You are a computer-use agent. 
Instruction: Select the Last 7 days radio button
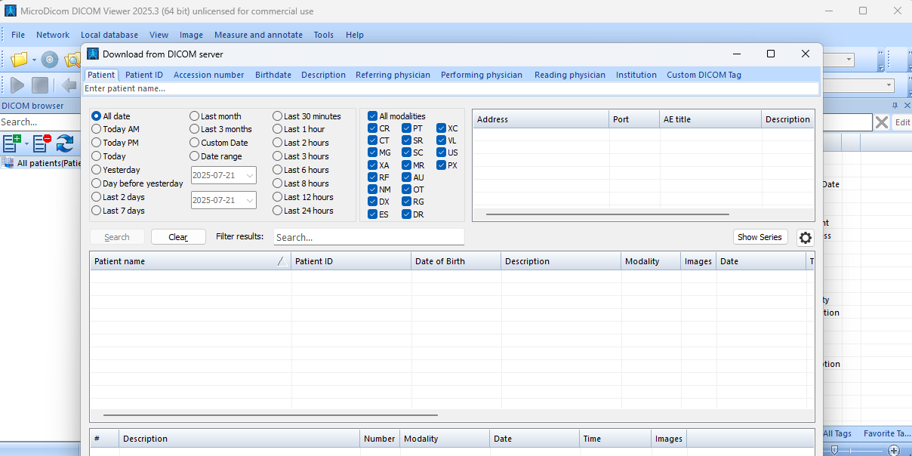click(x=97, y=211)
